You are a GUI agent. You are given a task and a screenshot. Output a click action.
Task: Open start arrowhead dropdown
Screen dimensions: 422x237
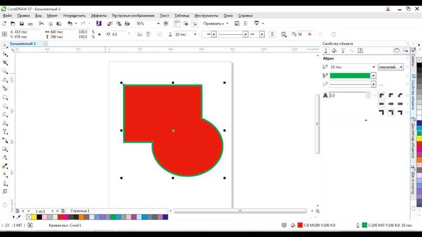coord(214,34)
